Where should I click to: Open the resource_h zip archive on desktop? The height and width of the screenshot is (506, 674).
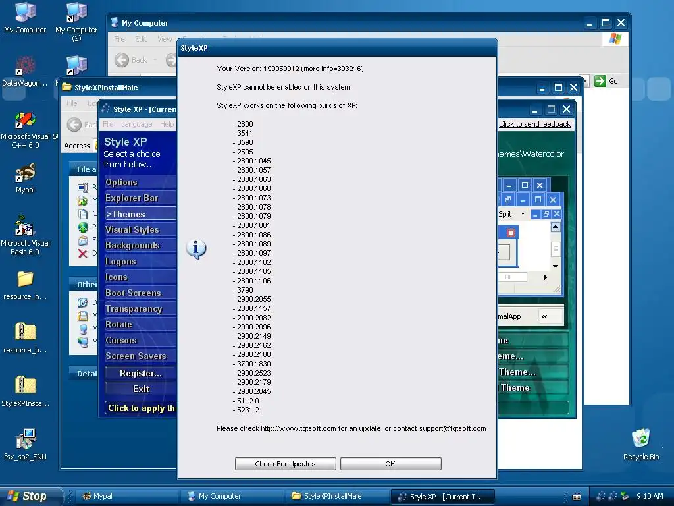[x=25, y=338]
